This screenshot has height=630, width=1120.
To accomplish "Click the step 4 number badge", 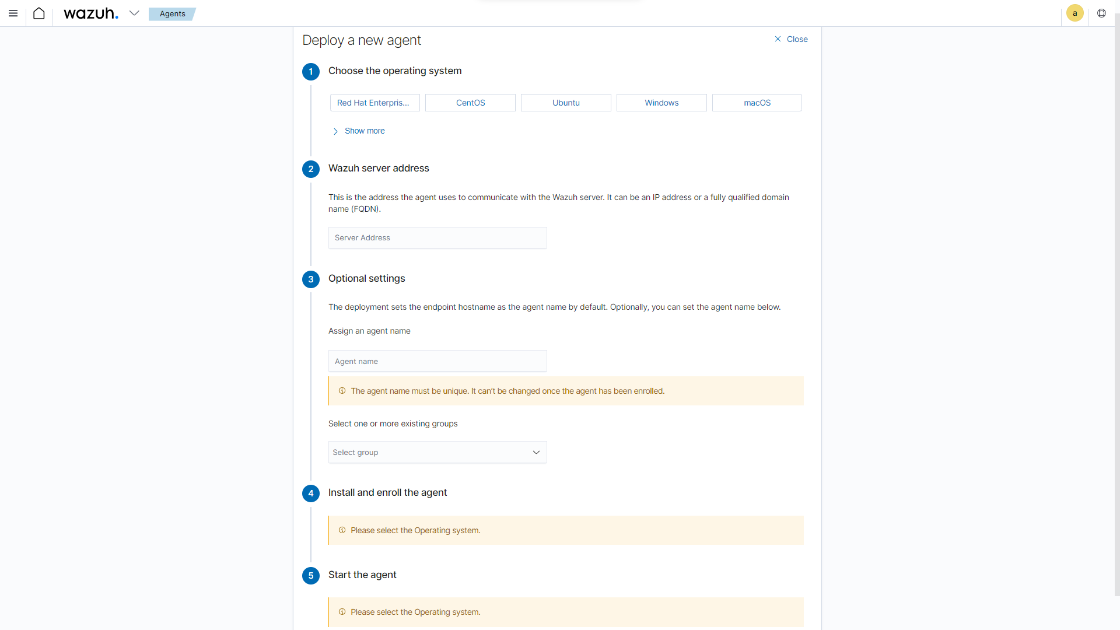I will pyautogui.click(x=311, y=494).
